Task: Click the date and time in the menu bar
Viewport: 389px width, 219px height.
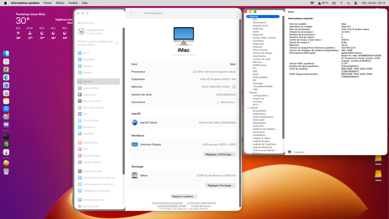Action: coord(373,3)
